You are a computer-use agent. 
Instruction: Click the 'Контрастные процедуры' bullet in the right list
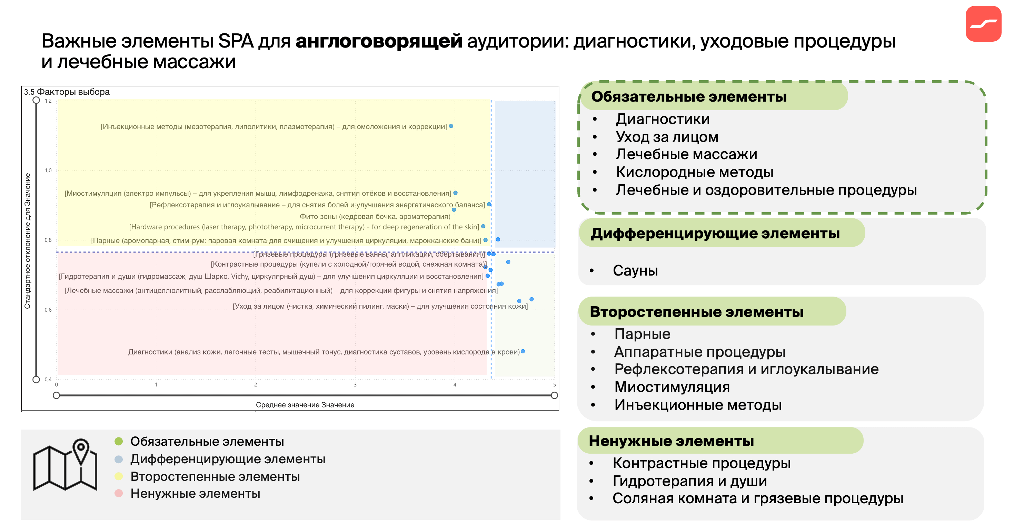point(702,463)
